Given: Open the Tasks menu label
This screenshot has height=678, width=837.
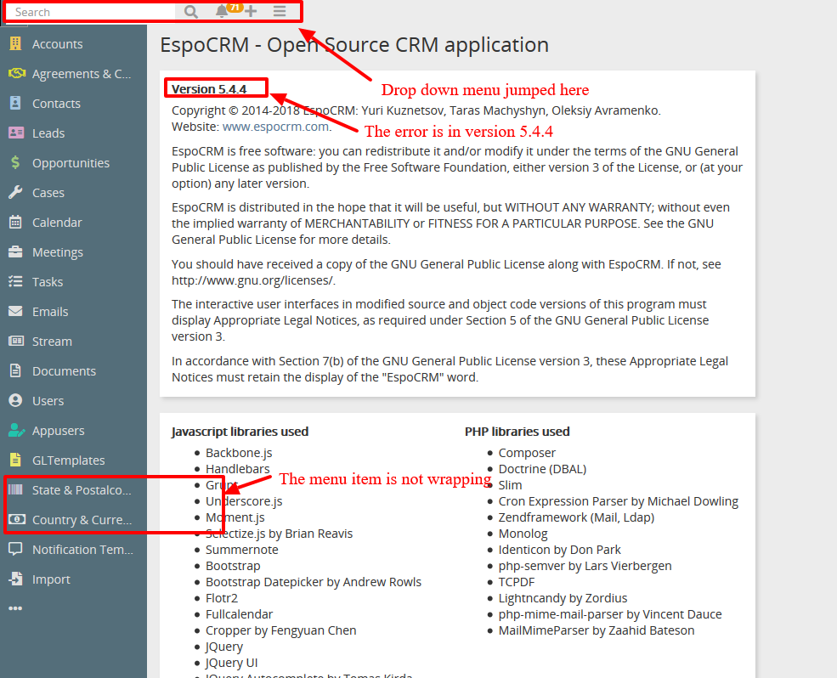Looking at the screenshot, I should pos(48,282).
